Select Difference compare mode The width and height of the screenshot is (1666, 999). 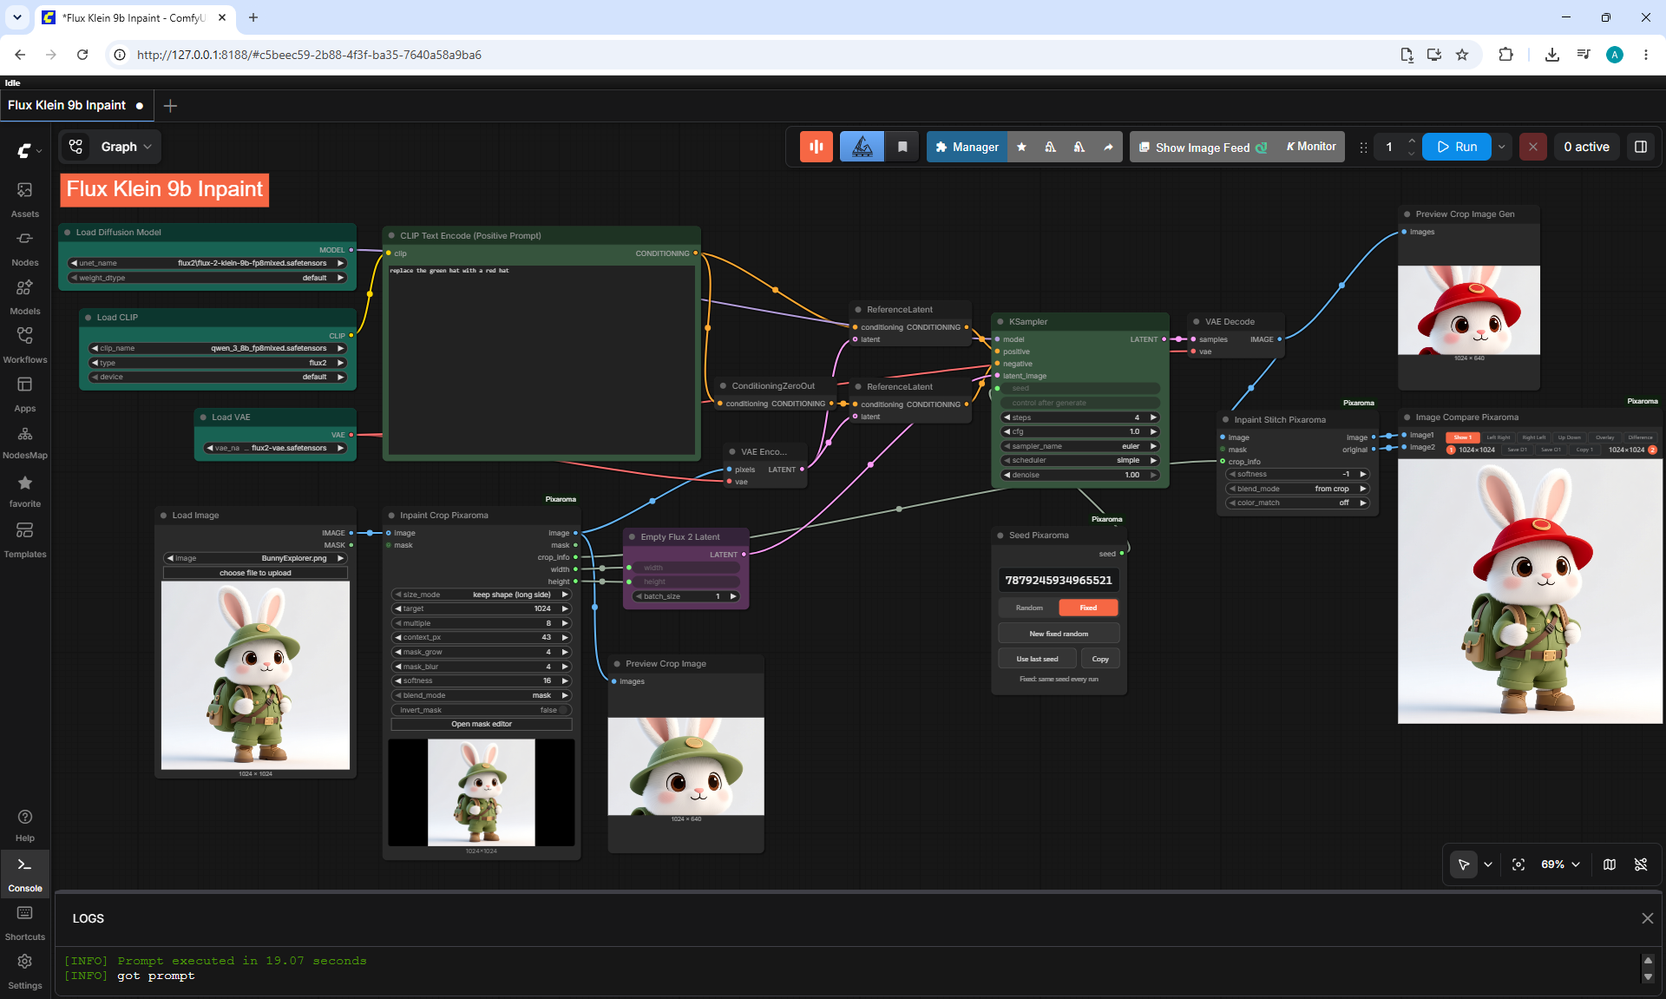[x=1640, y=437]
